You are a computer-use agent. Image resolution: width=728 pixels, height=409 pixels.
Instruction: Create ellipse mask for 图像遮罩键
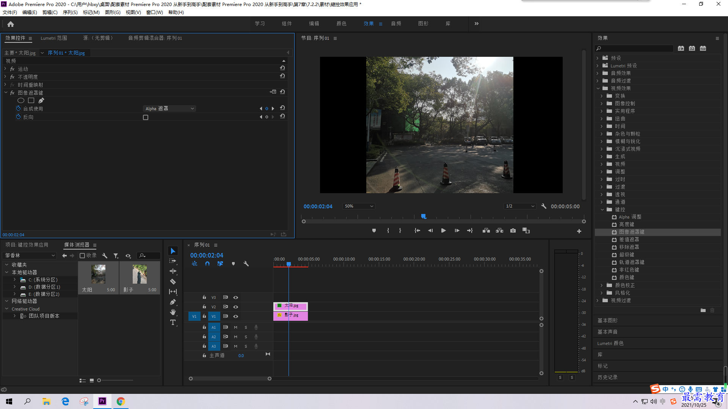pyautogui.click(x=21, y=100)
